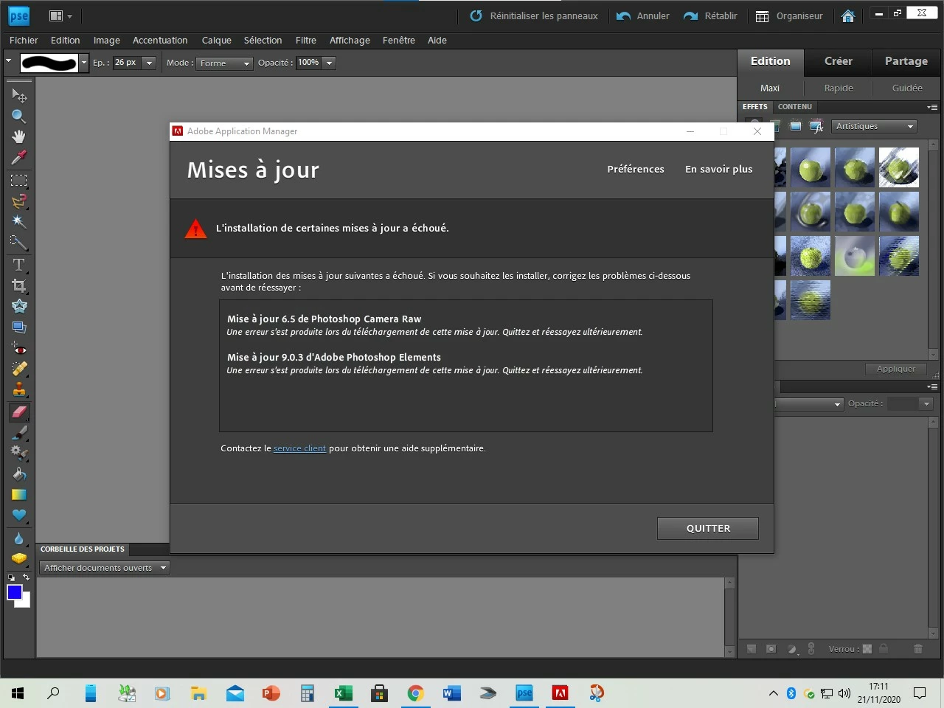Select the Custom Shape heart tool
The image size is (944, 708).
19,515
